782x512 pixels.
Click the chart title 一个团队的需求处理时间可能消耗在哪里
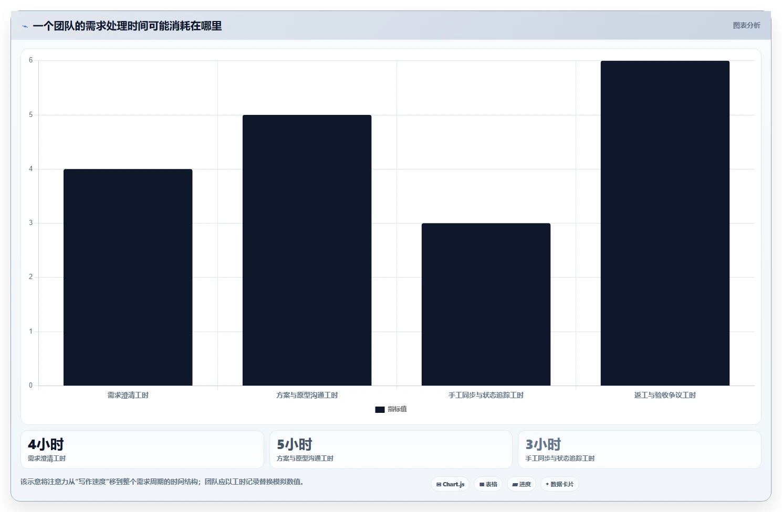point(127,26)
